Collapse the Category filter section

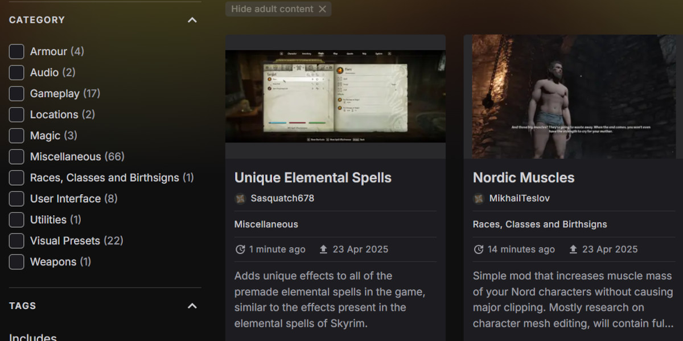click(192, 20)
